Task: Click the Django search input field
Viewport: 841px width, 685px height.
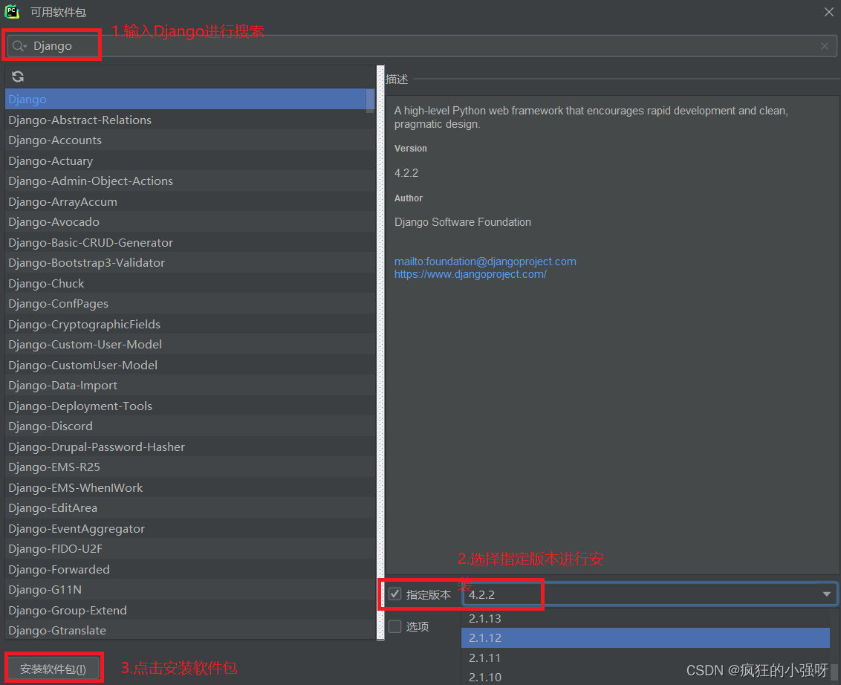Action: click(x=421, y=46)
